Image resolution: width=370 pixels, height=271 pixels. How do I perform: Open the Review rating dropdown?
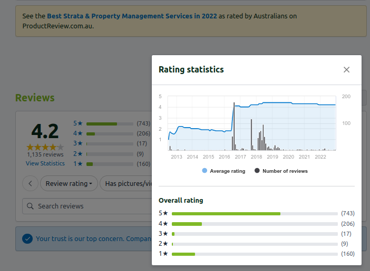[x=71, y=183]
